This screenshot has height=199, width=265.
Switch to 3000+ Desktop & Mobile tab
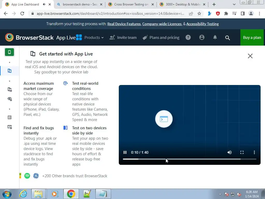[x=183, y=4]
